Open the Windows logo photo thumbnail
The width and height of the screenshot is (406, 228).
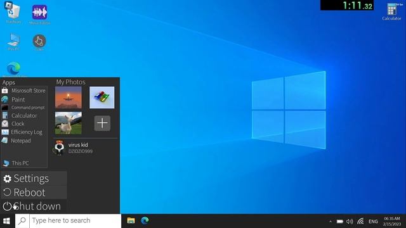coord(101,98)
